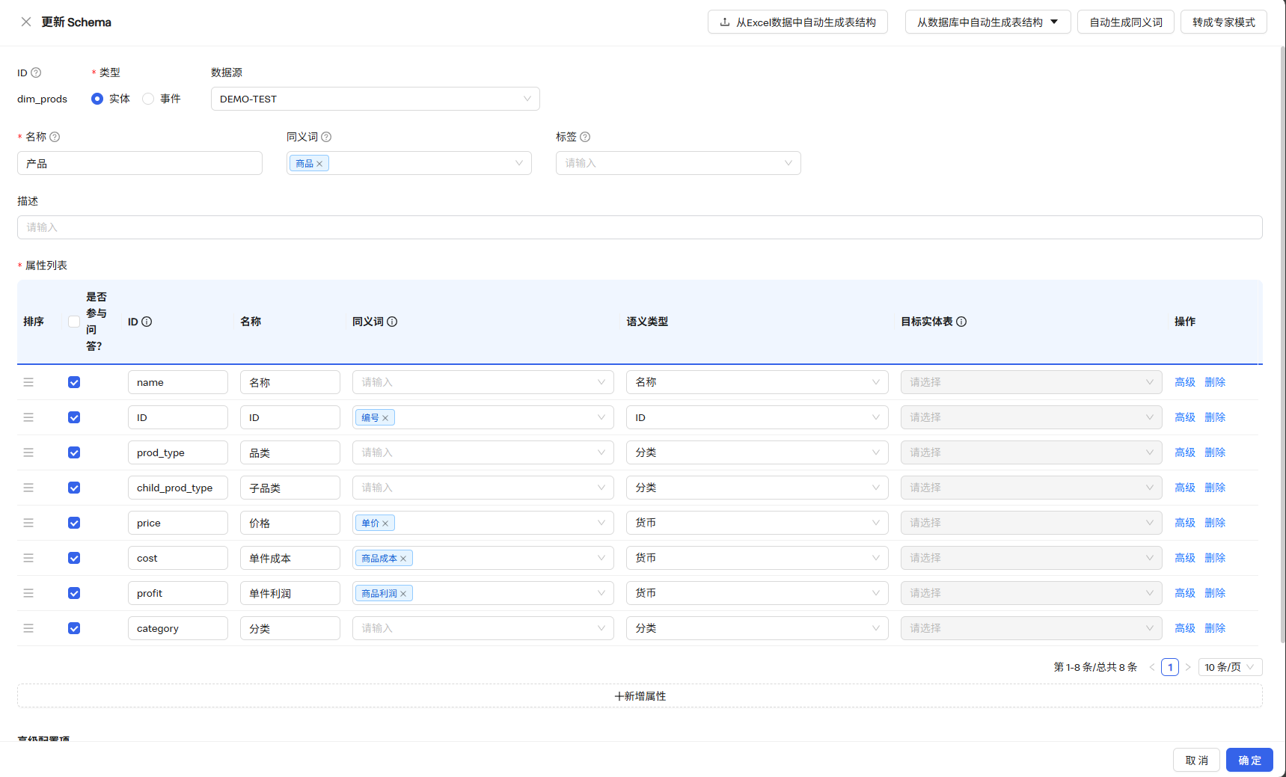The width and height of the screenshot is (1286, 777).
Task: Click the info icon in the ID column header
Action: click(147, 321)
